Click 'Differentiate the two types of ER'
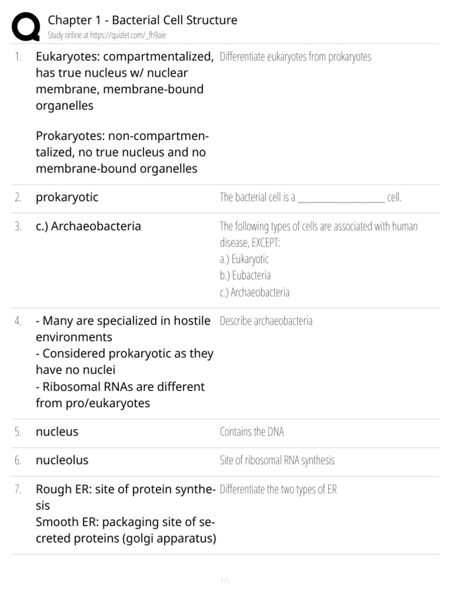The height and width of the screenshot is (600, 450). pyautogui.click(x=278, y=490)
